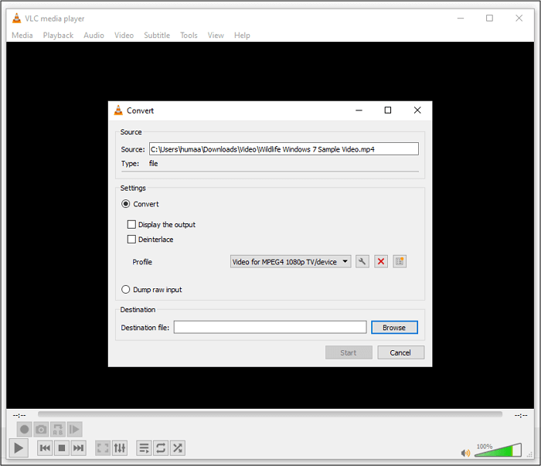Open the View menu

coord(216,36)
